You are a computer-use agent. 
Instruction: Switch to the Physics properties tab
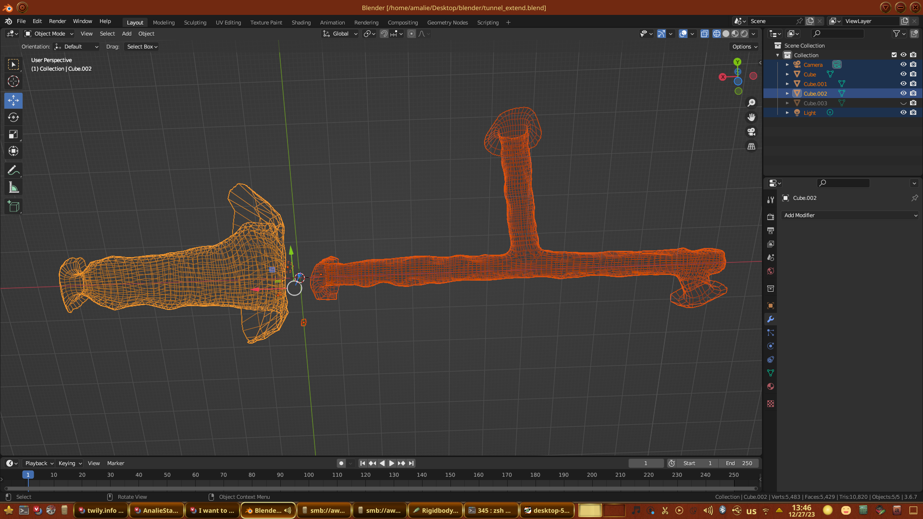point(771,346)
